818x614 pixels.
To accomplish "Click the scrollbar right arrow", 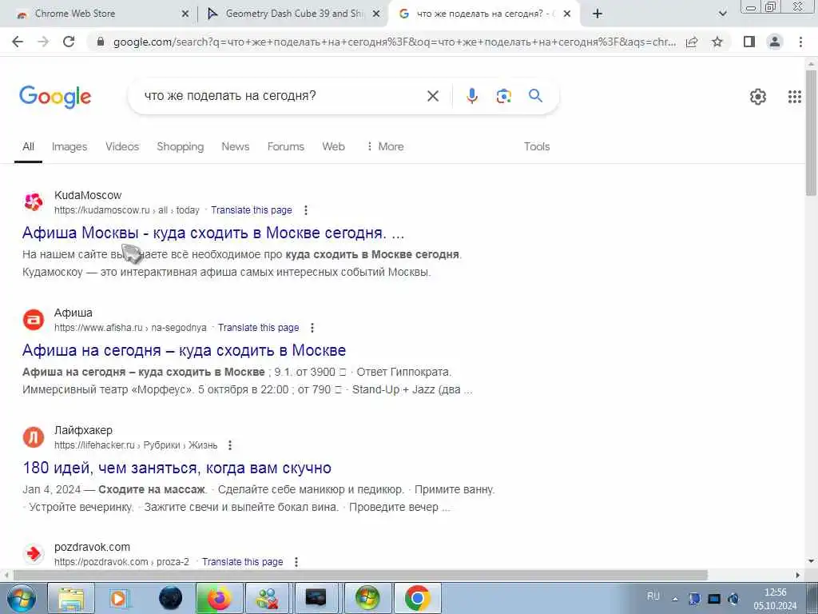I will (x=798, y=575).
